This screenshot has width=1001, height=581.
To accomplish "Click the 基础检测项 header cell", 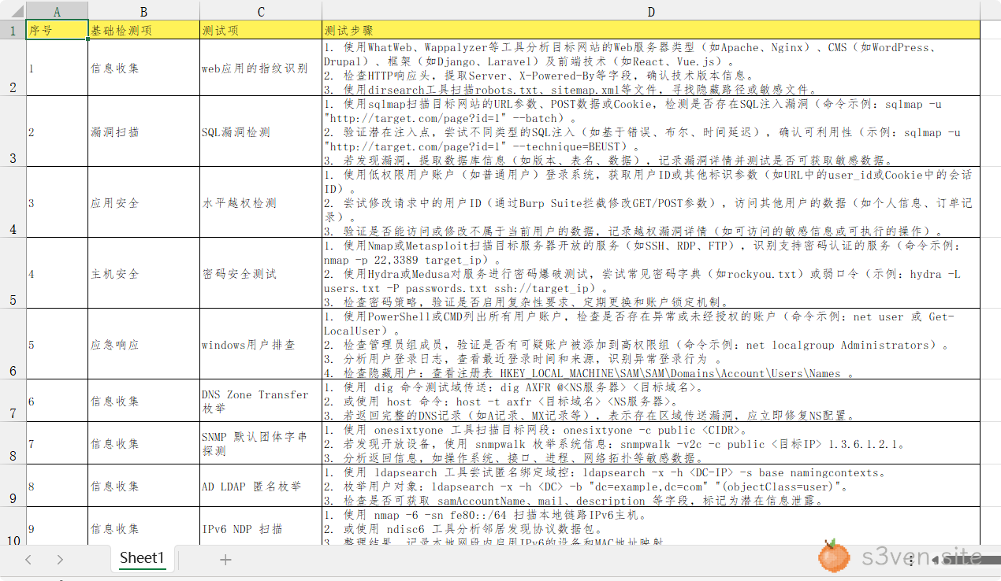I will tap(144, 31).
